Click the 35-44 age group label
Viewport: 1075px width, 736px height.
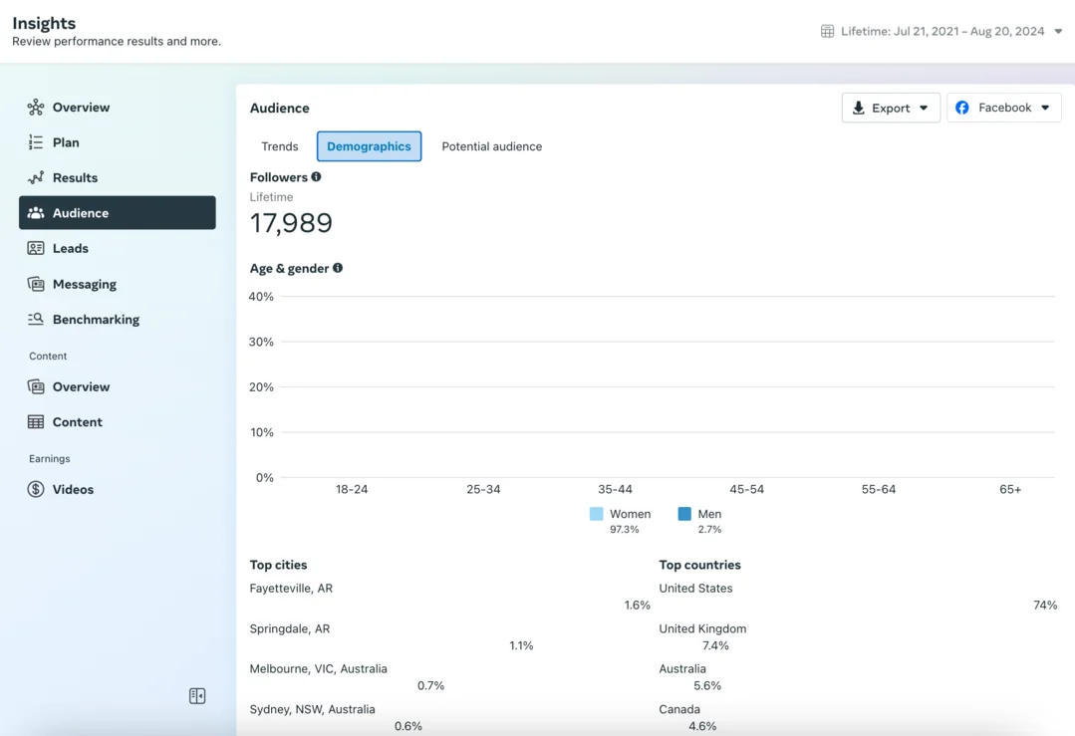tap(615, 489)
